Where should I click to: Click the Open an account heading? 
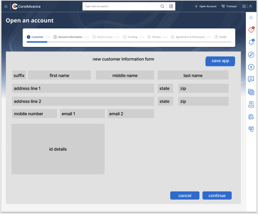click(29, 21)
